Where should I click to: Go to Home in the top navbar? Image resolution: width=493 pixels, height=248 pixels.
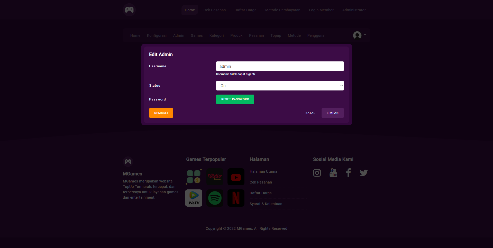pos(190,10)
